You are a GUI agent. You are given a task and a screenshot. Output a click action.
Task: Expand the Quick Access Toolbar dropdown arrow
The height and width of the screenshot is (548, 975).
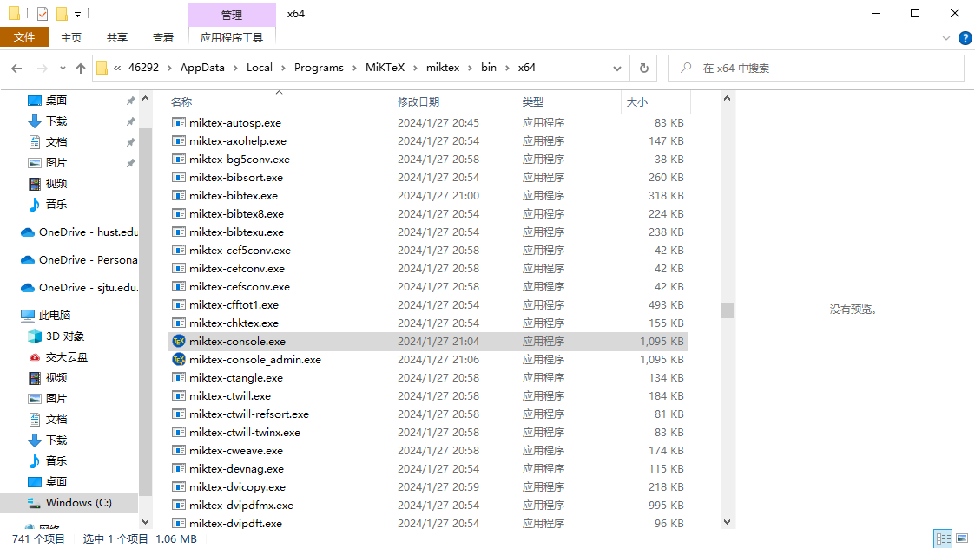point(77,13)
